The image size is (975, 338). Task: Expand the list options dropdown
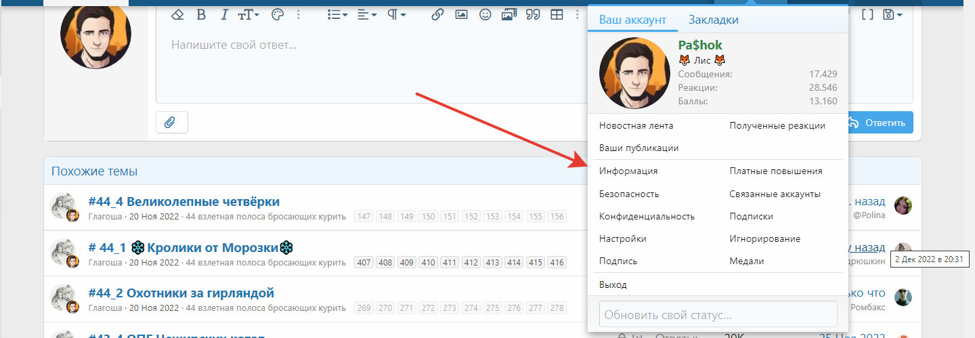click(337, 14)
